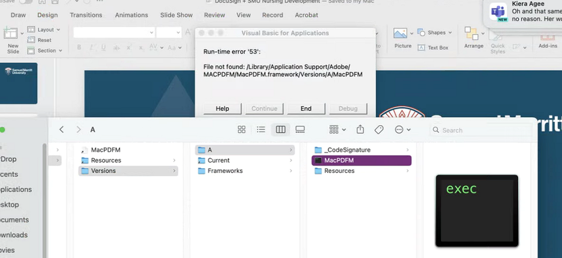Click the Finder Share icon
This screenshot has width=562, height=258.
tap(360, 130)
